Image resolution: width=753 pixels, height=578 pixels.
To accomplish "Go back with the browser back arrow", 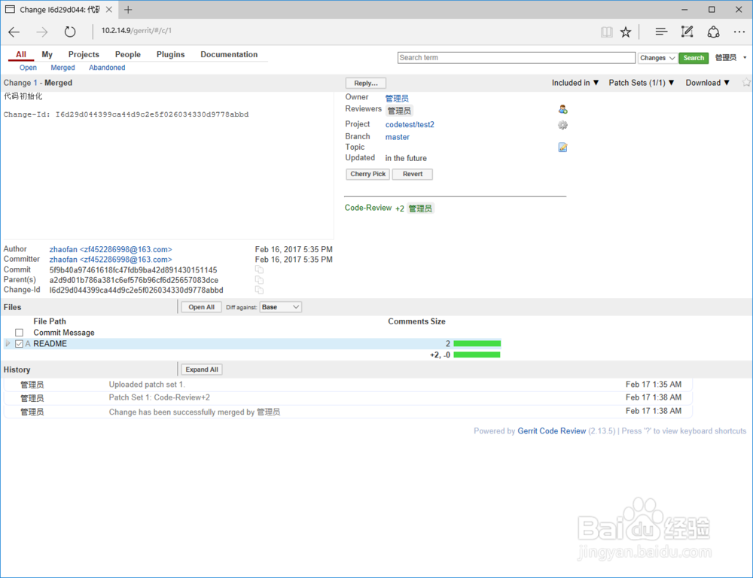I will pyautogui.click(x=14, y=32).
